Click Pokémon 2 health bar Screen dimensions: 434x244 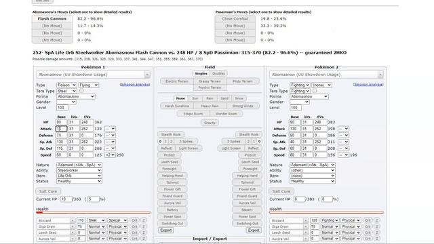point(327,212)
